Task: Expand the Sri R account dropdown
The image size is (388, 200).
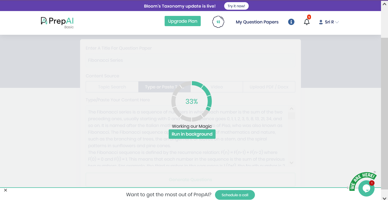Action: tap(337, 22)
